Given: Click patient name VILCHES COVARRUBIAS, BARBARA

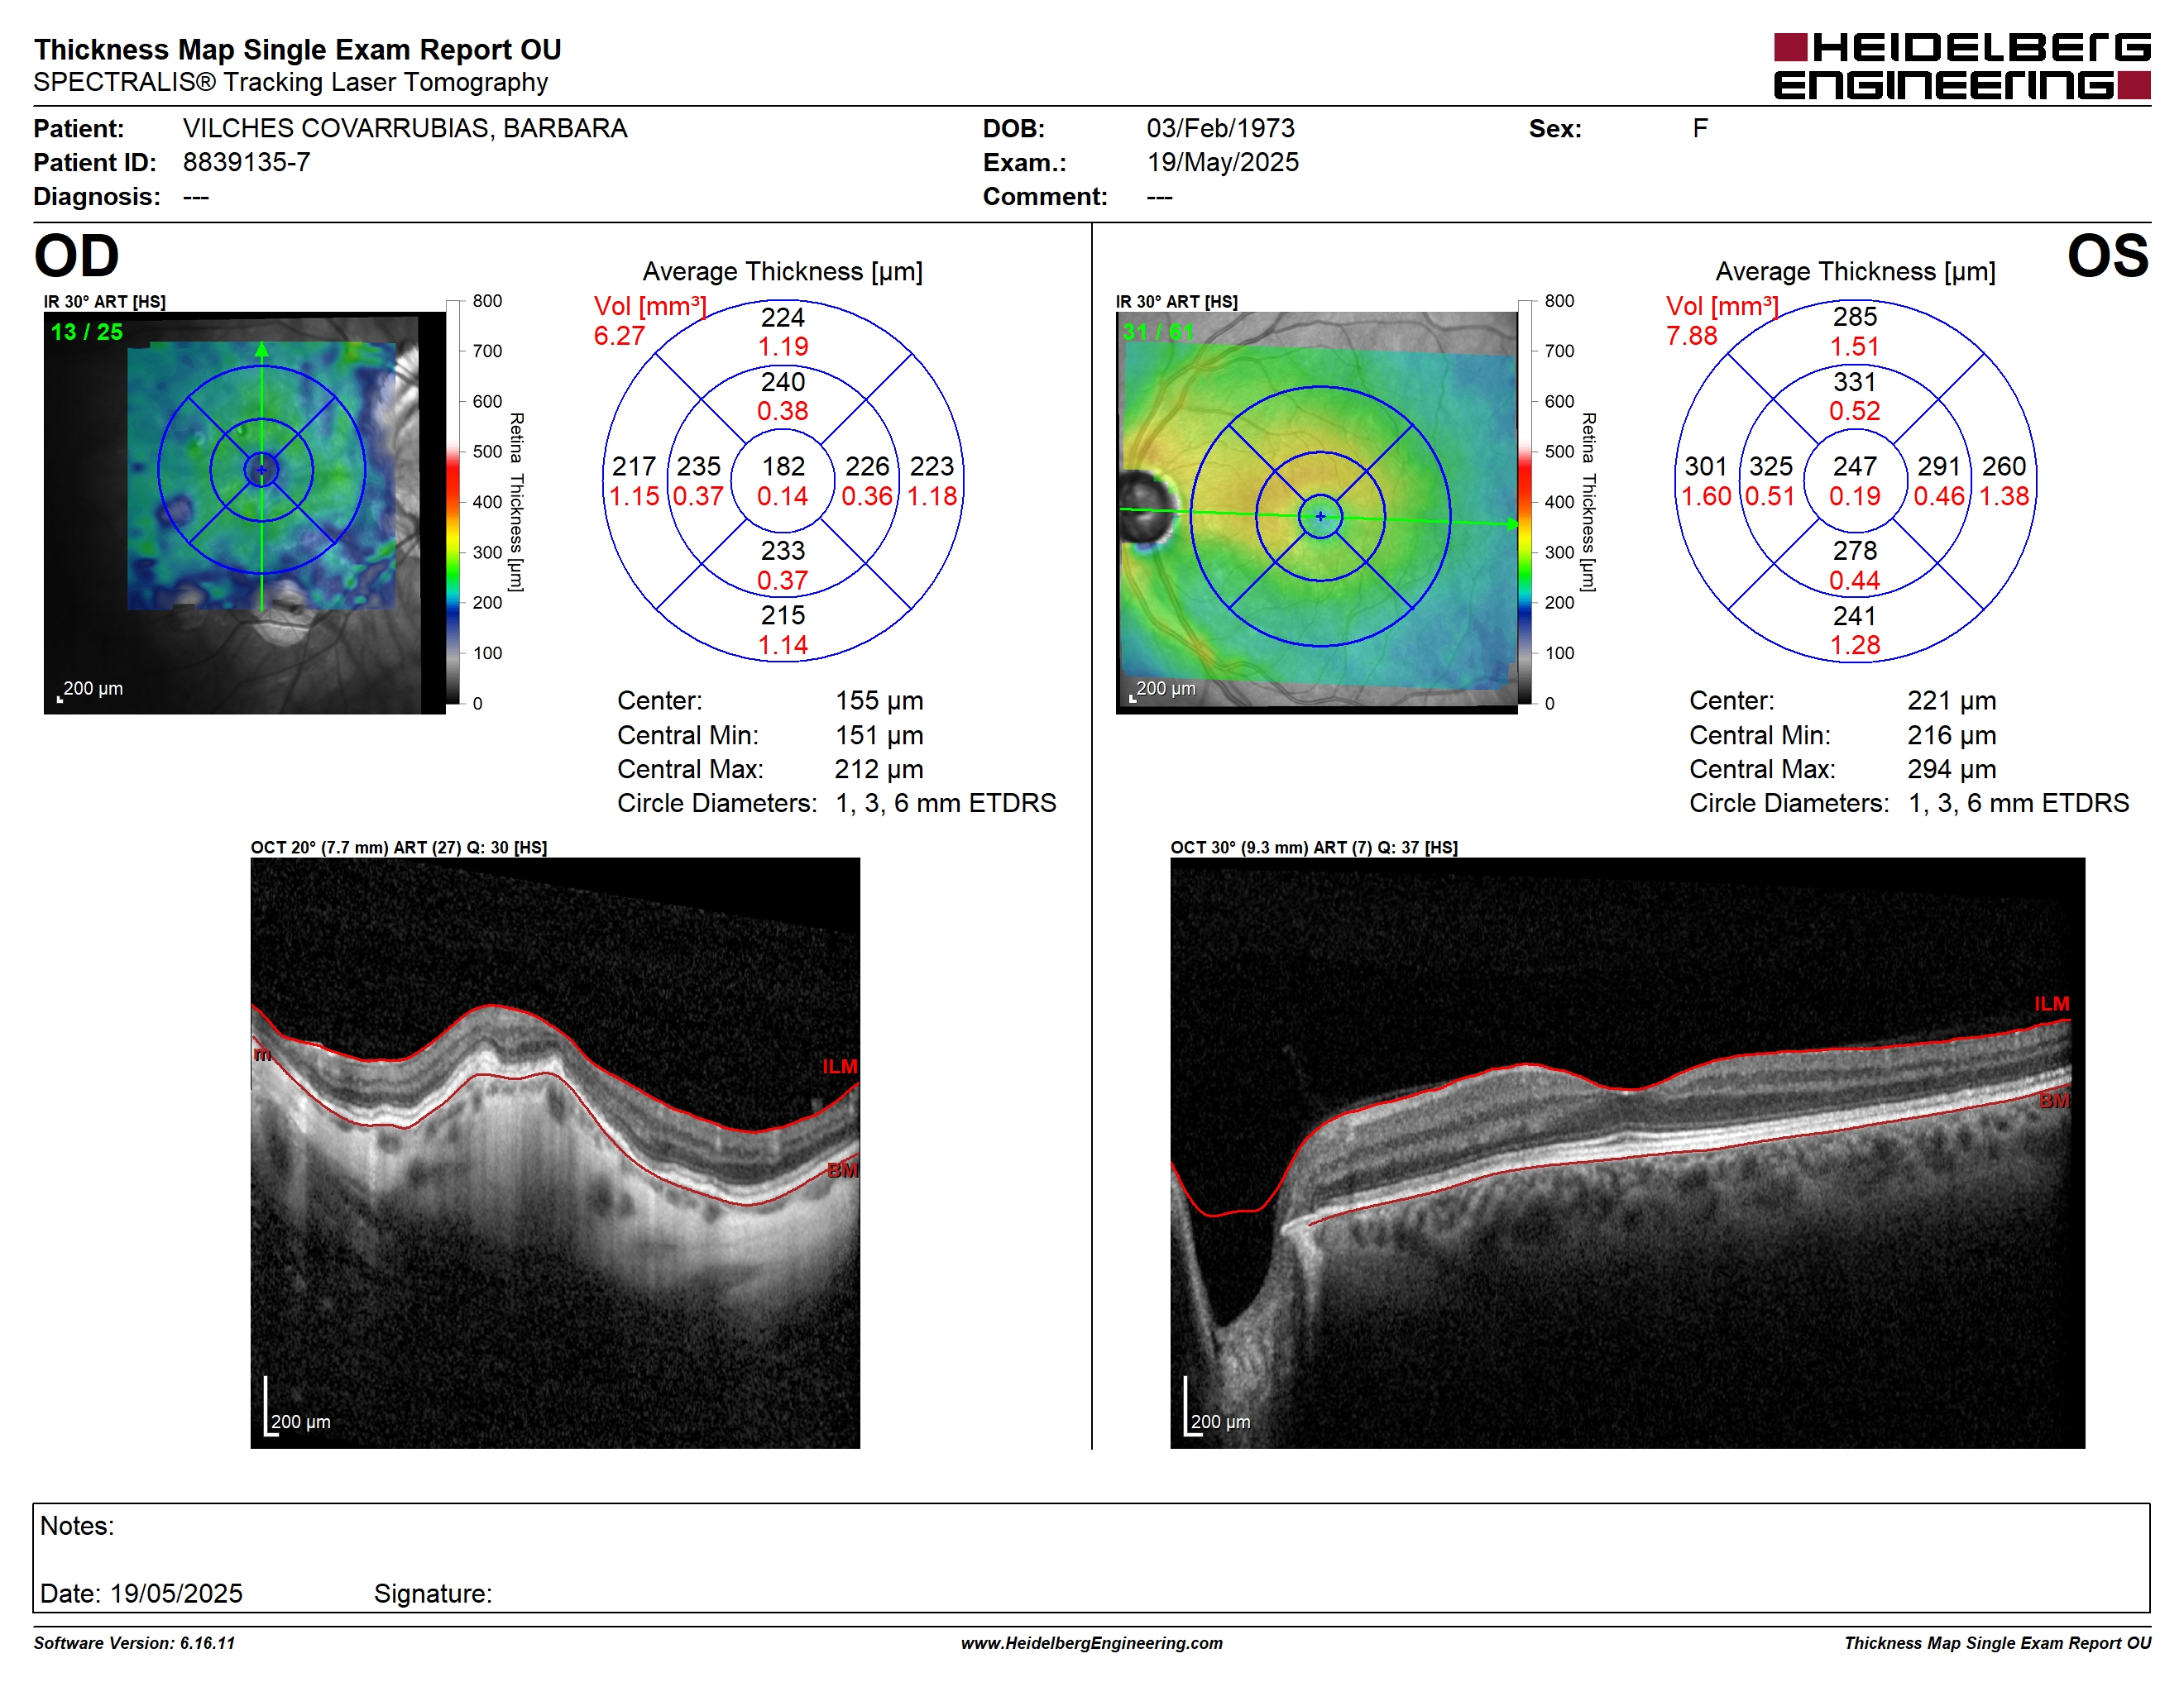Looking at the screenshot, I should click(x=405, y=129).
